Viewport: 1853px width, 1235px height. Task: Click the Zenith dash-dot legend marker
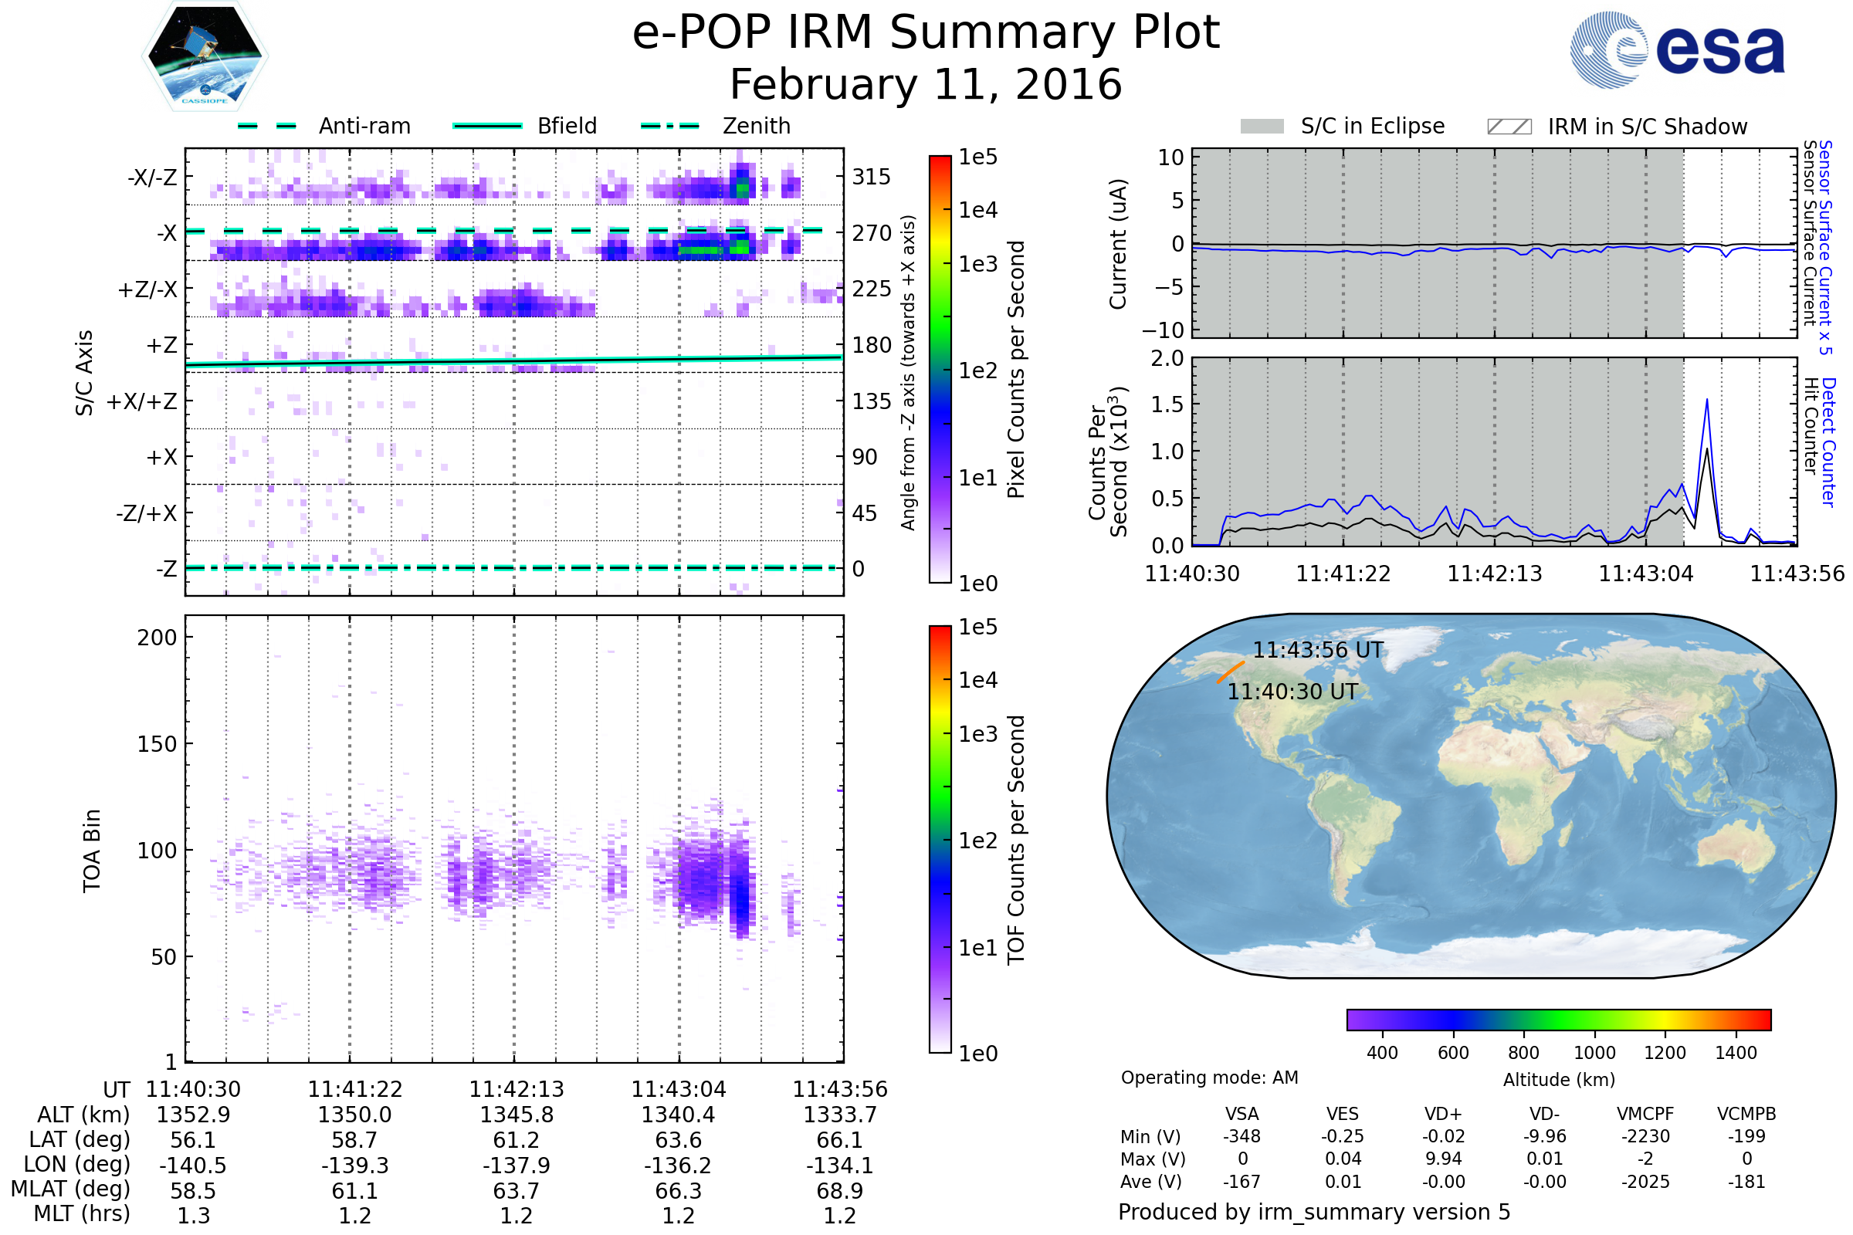coord(669,126)
